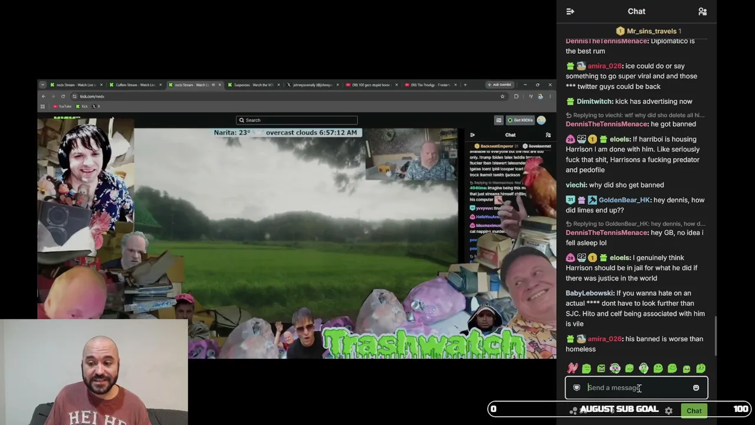Bookmark this page with the star icon
Image resolution: width=755 pixels, height=425 pixels.
(x=503, y=96)
